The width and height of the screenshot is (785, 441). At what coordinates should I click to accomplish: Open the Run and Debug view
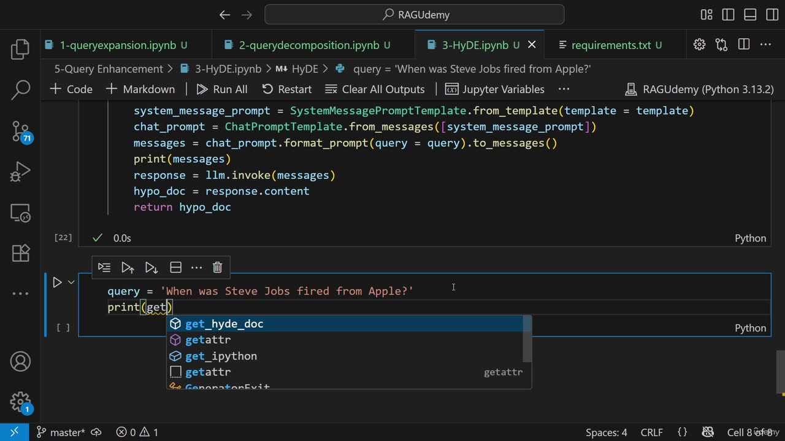point(20,171)
